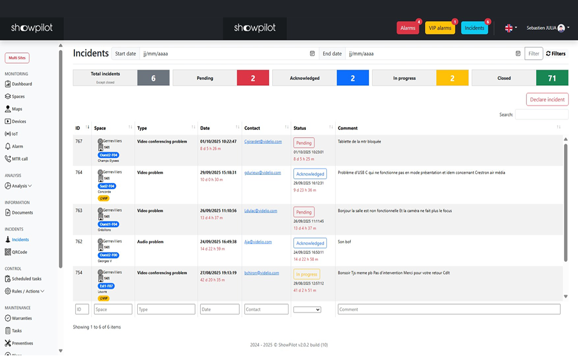Open the VIP alarms tab

click(x=440, y=28)
